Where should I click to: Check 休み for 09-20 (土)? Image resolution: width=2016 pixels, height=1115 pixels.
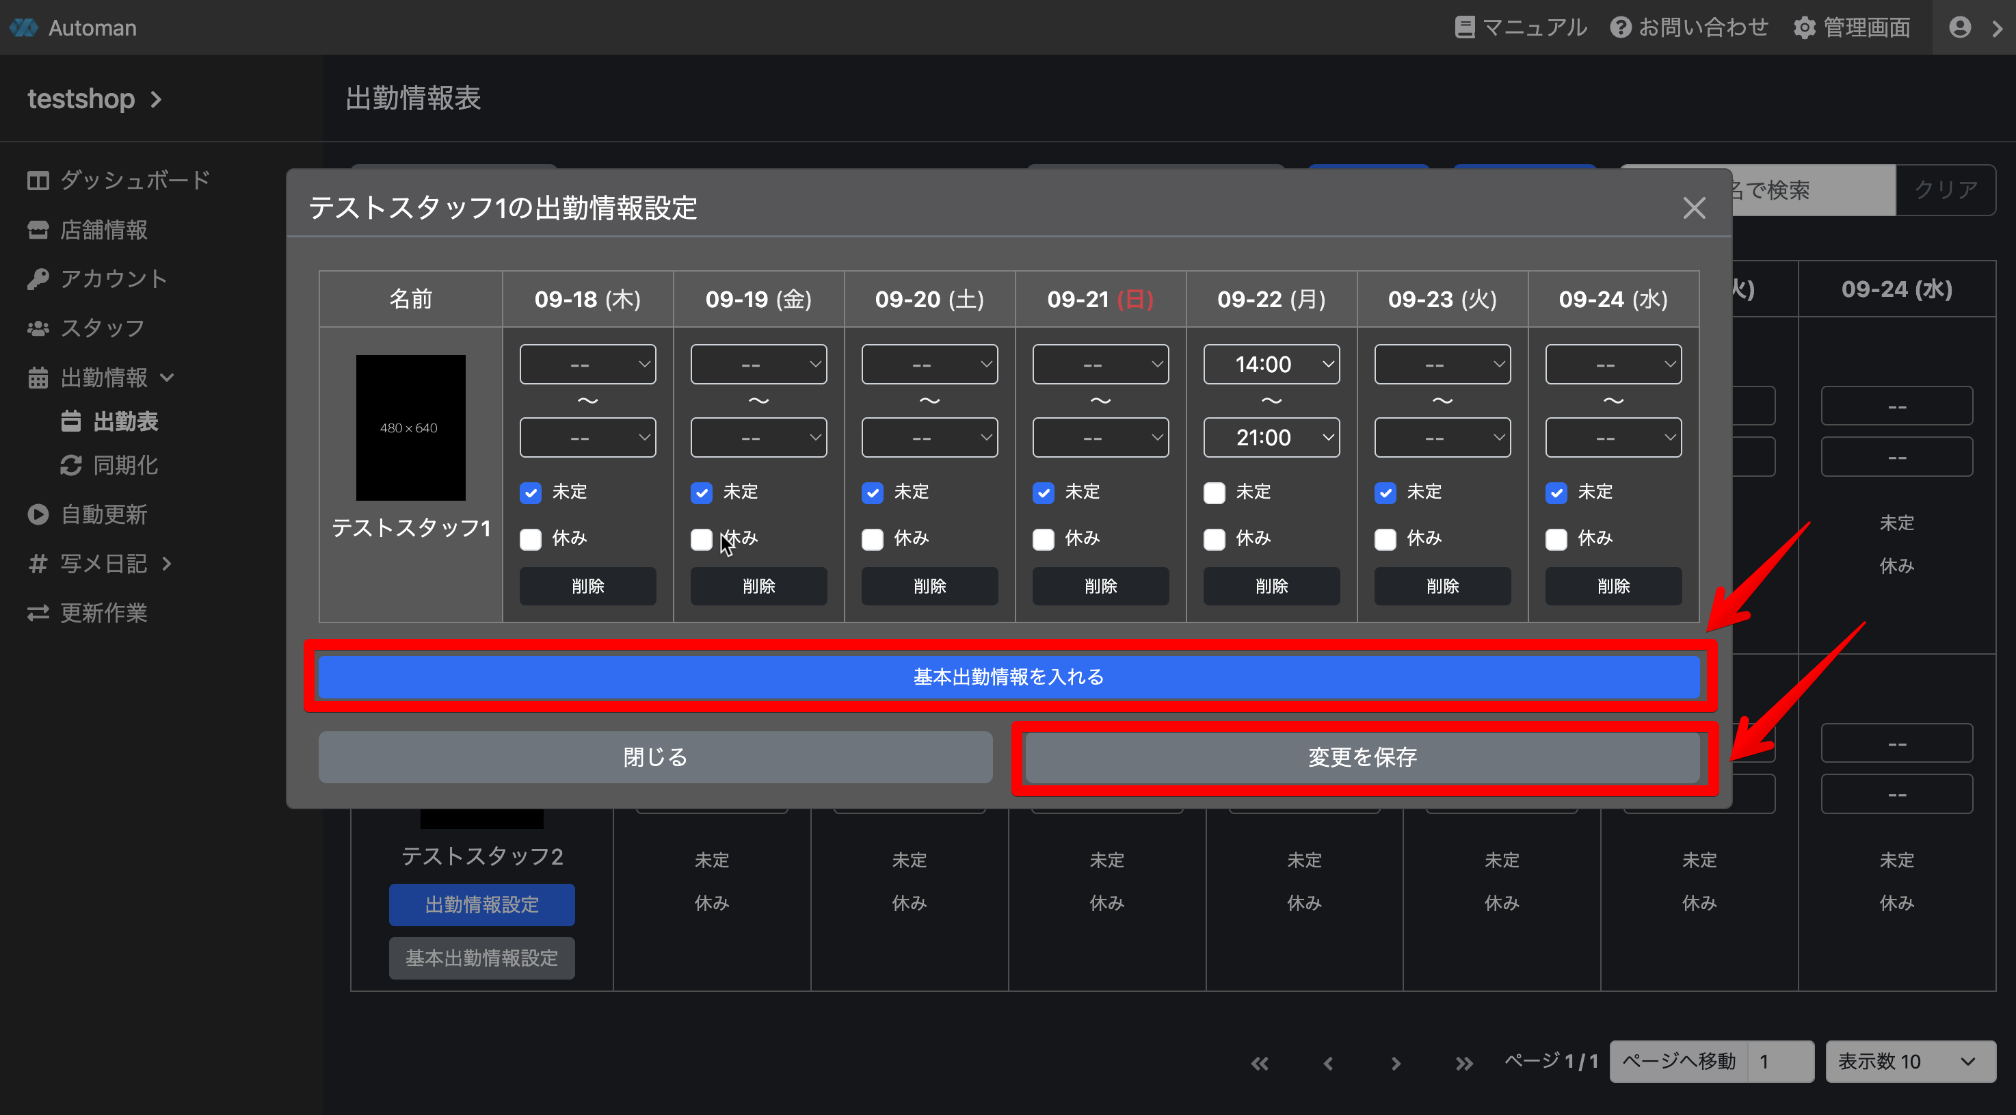click(x=873, y=539)
